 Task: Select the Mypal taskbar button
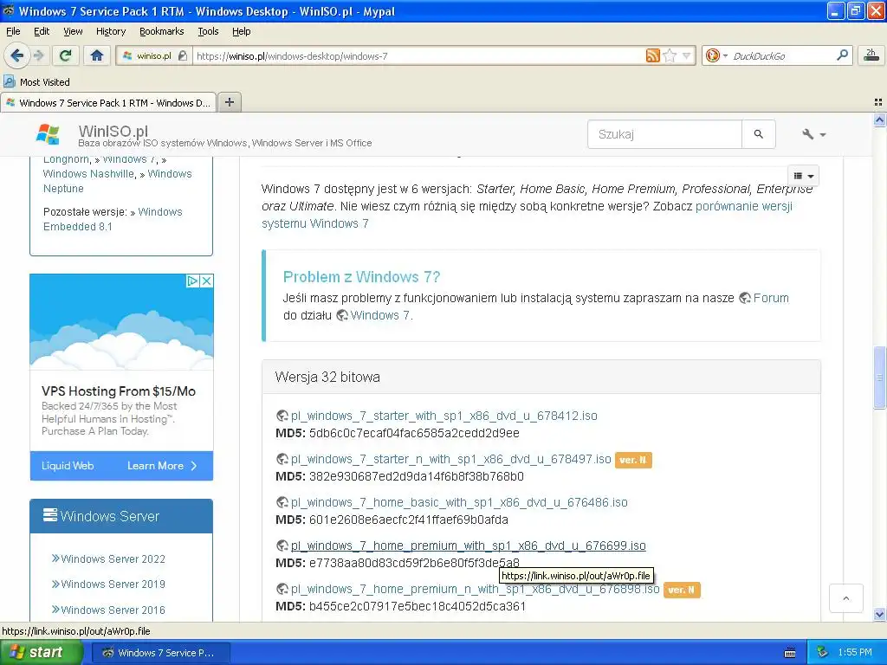point(160,653)
